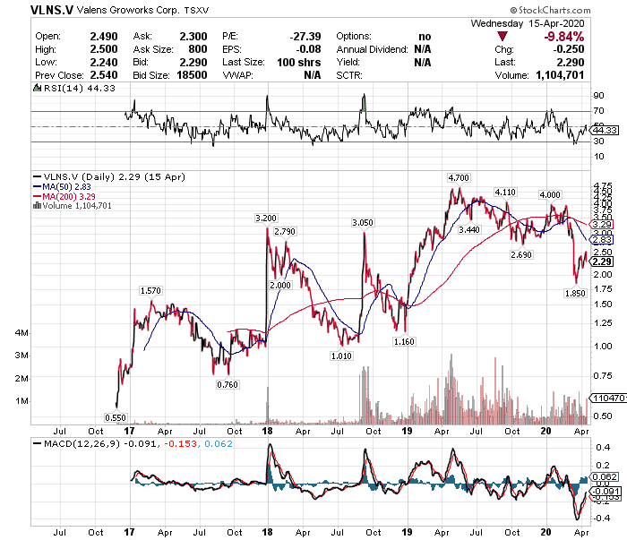Click the last price axis tag 2.29
This screenshot has width=627, height=540.
601,261
